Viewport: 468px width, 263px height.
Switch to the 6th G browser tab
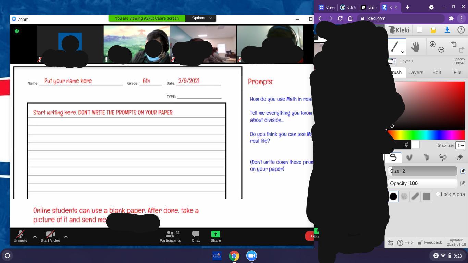pos(348,7)
